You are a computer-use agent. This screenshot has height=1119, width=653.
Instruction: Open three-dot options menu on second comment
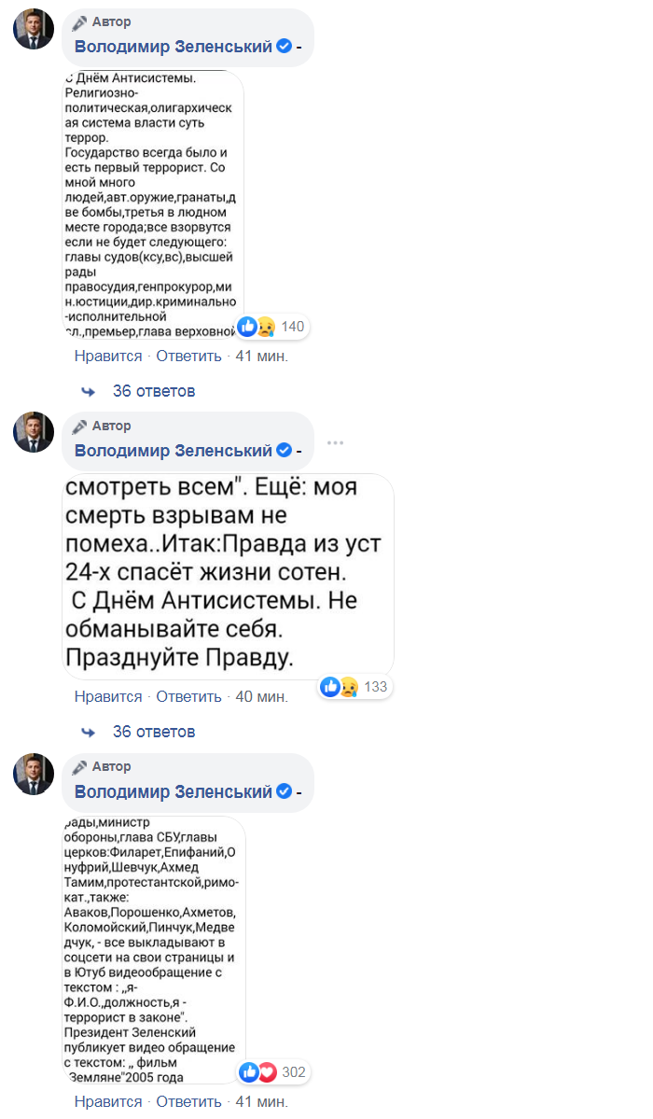[336, 442]
